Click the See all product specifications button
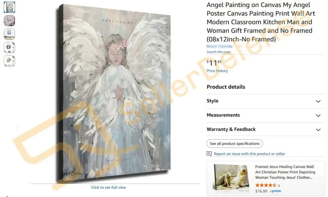The width and height of the screenshot is (328, 197). point(235,144)
